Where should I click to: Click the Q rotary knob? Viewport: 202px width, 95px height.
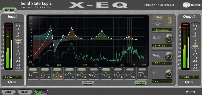tap(169, 74)
